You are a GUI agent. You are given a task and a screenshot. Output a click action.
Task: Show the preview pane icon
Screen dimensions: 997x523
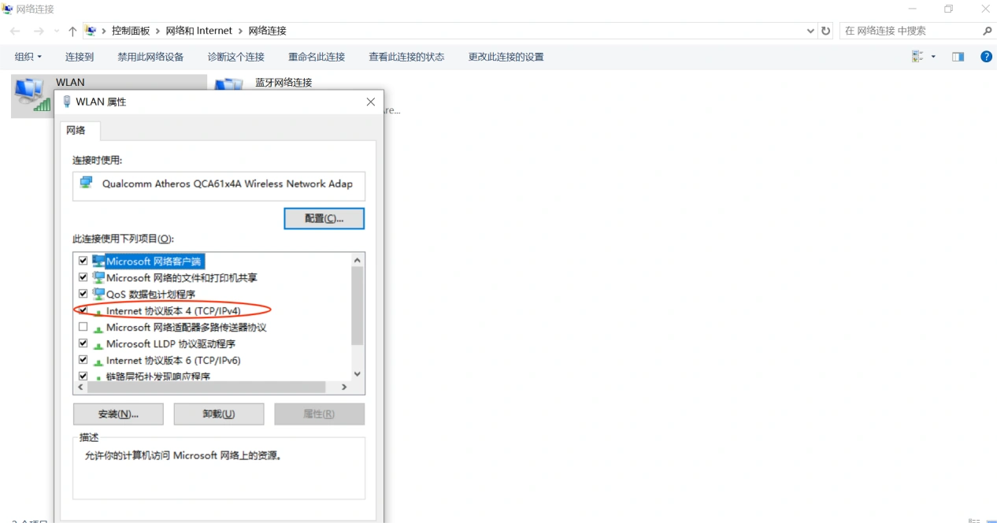coord(958,56)
